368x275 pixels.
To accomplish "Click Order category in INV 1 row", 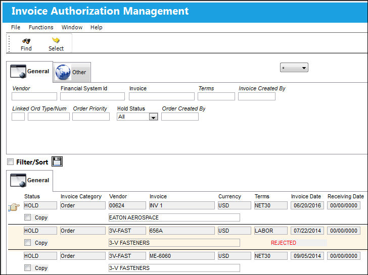I will (x=83, y=205).
